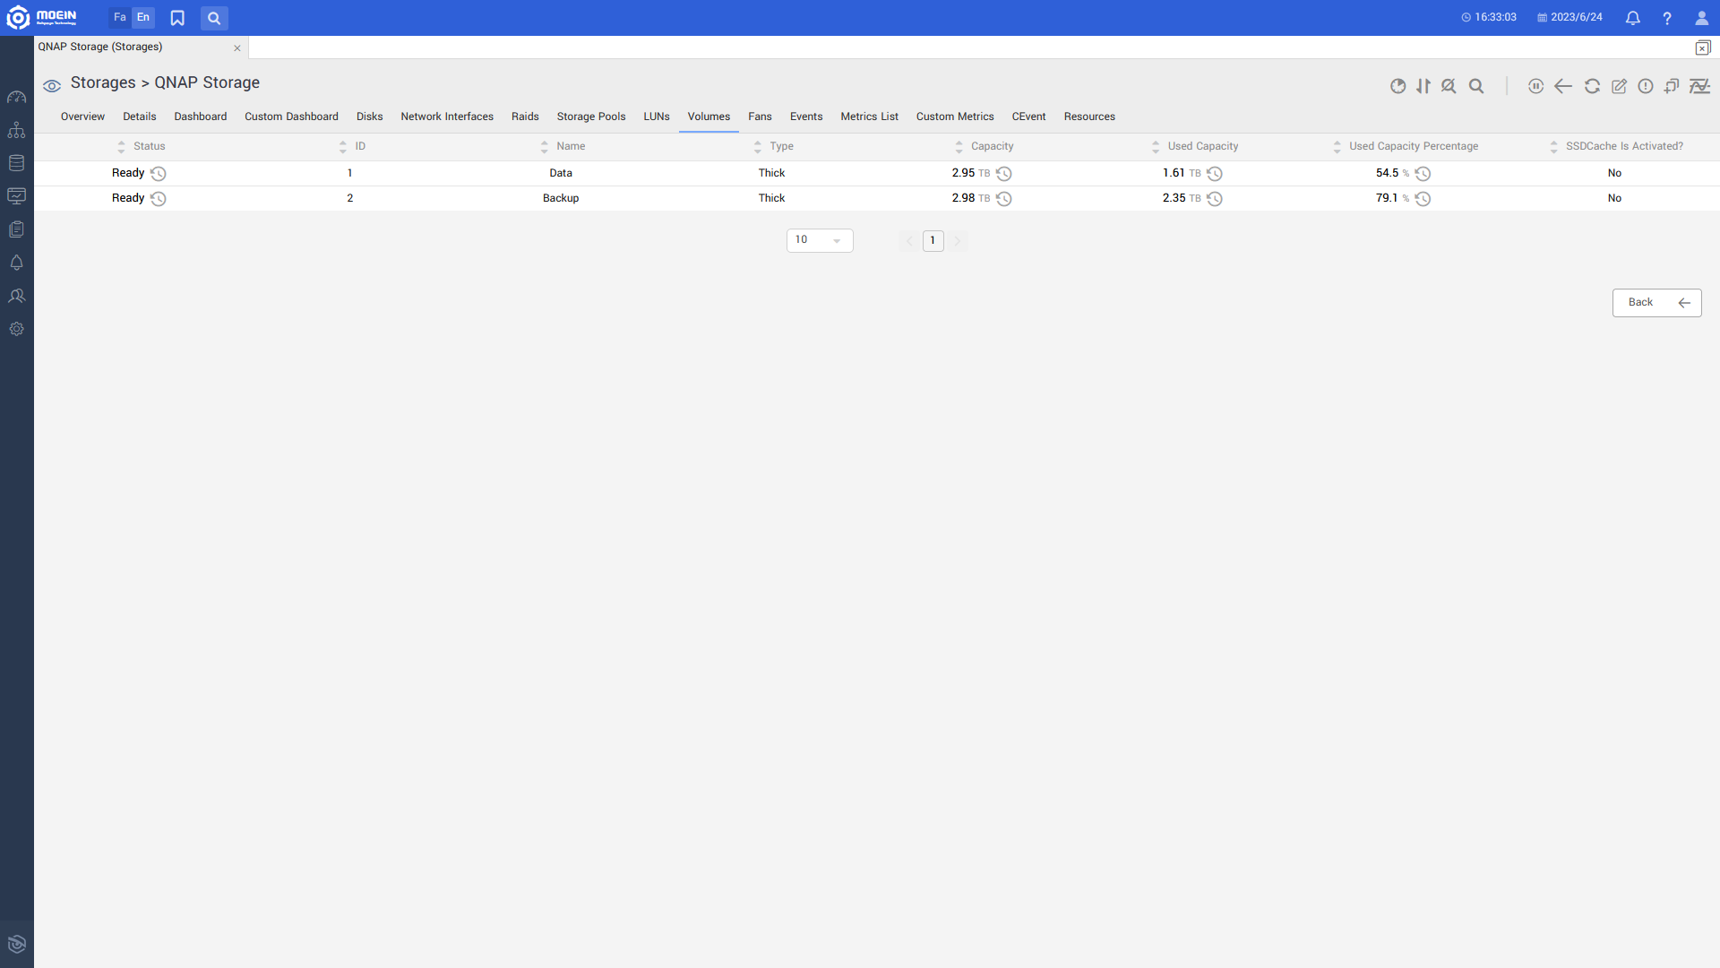
Task: Click the bookmark icon in top bar
Action: click(x=177, y=18)
